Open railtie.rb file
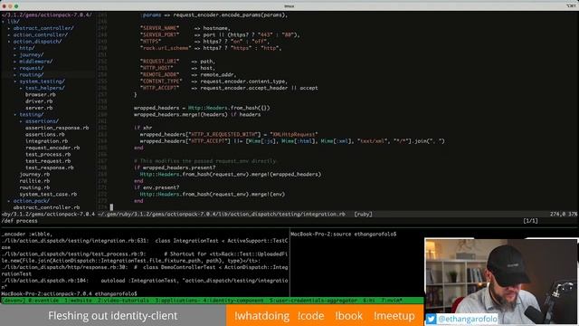 (34, 181)
